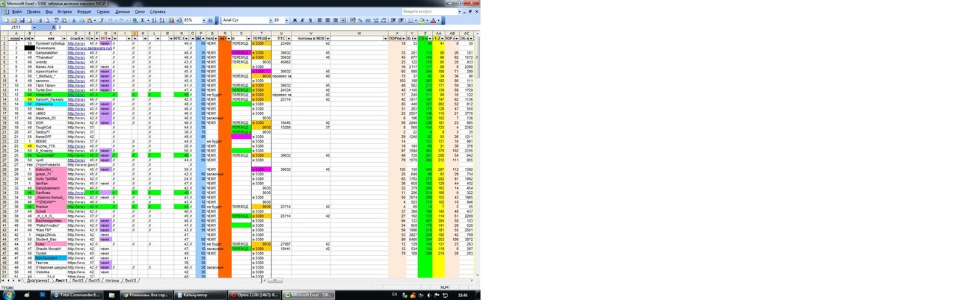
Task: Toggle center alignment
Action: [x=327, y=20]
